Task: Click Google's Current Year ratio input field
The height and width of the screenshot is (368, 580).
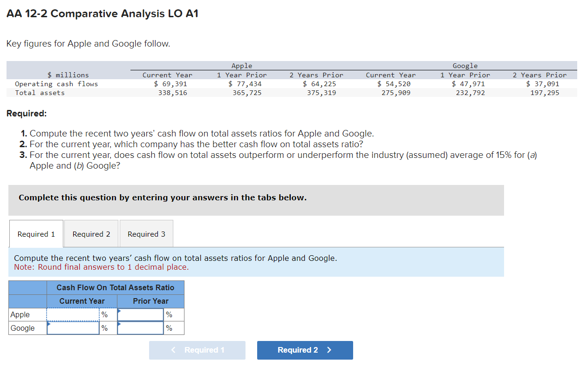Action: click(x=73, y=328)
